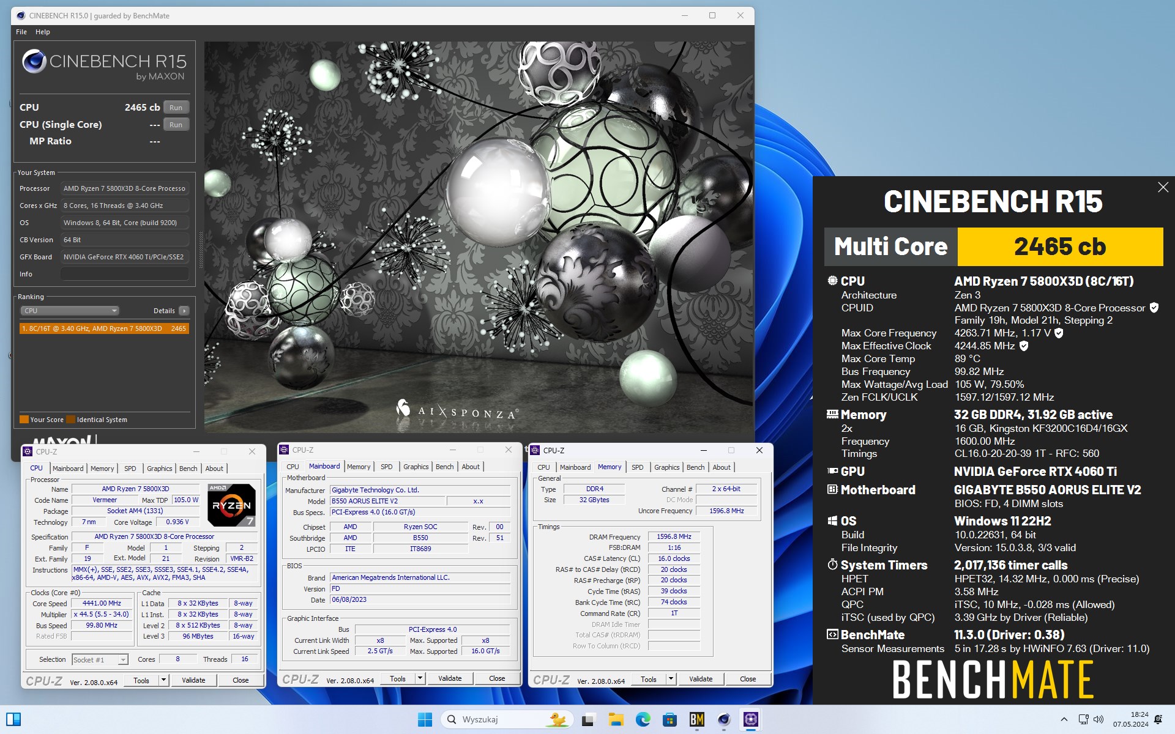Select the Memory tab in the middle CPU-Z window
Viewport: 1175px width, 734px height.
[x=359, y=467]
